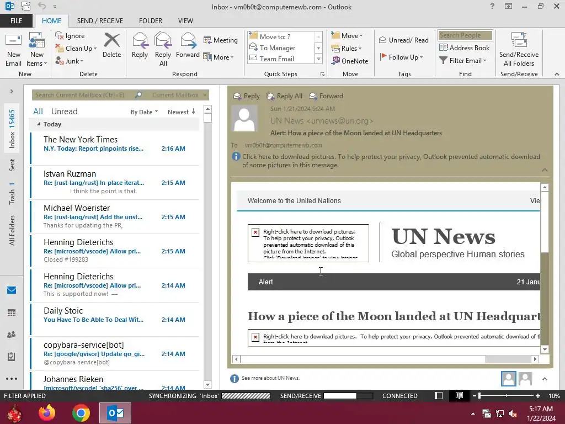This screenshot has height=424, width=565.
Task: Open the Quick Steps dialog launcher
Action: 322,75
